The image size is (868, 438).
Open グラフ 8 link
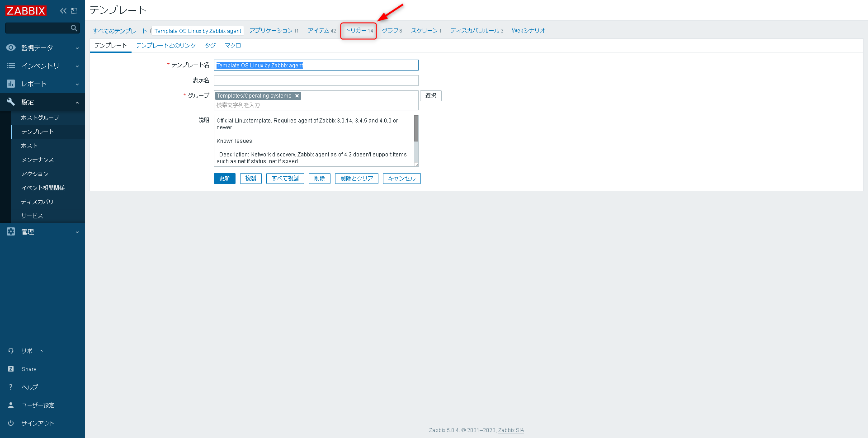392,31
